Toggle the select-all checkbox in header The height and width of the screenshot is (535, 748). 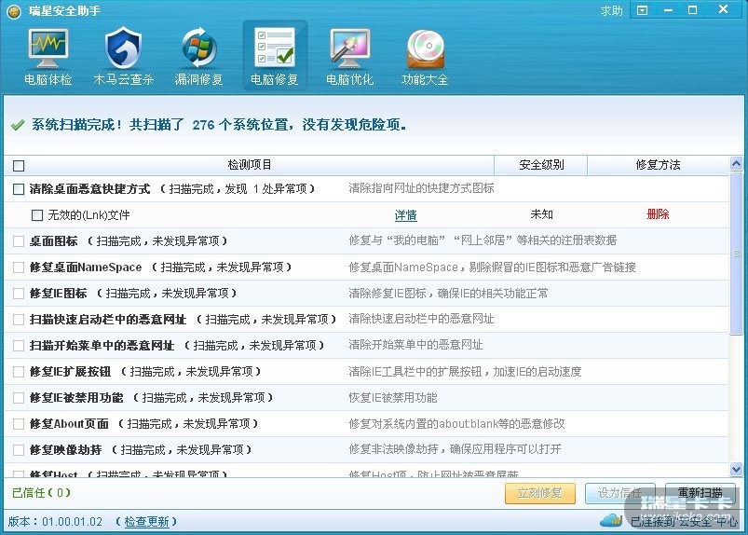[19, 166]
